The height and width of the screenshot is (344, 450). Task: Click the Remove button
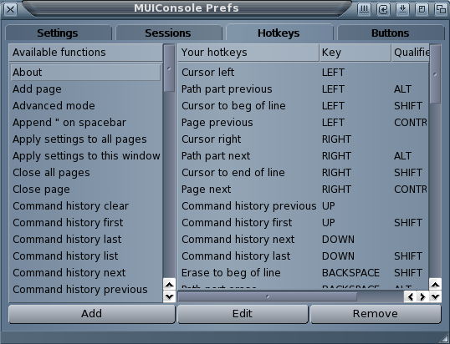click(376, 314)
